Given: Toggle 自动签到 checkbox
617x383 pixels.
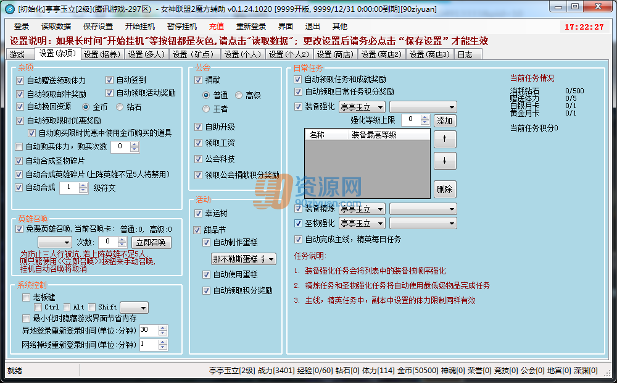Looking at the screenshot, I should (109, 80).
